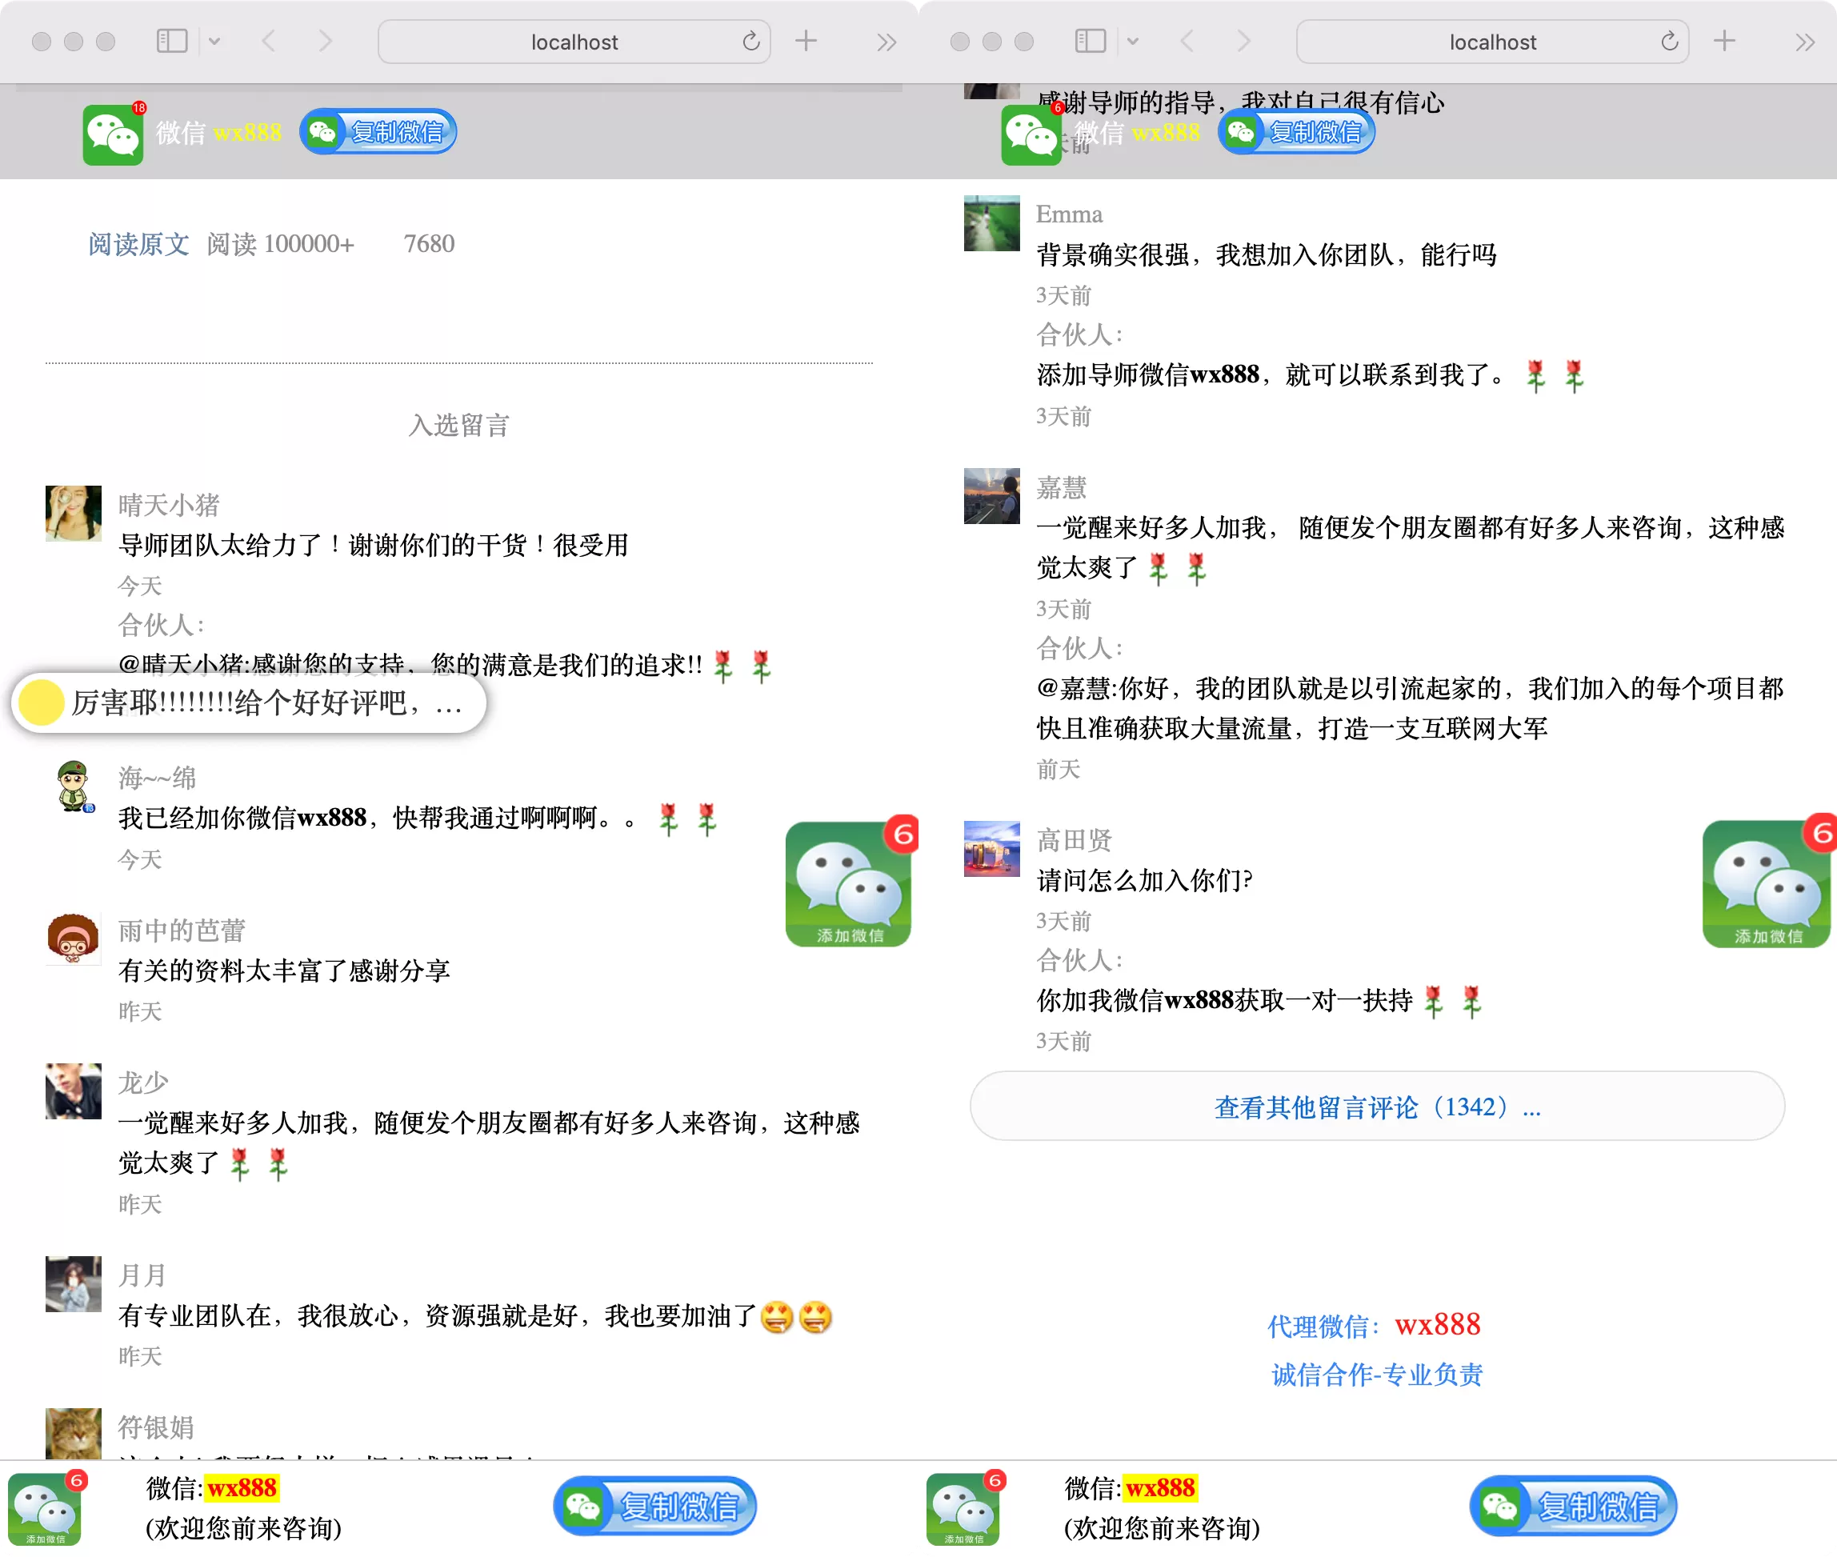Screen dimensions: 1837x1557
Task: Click 高田贤's avatar thumbnail
Action: pyautogui.click(x=991, y=848)
